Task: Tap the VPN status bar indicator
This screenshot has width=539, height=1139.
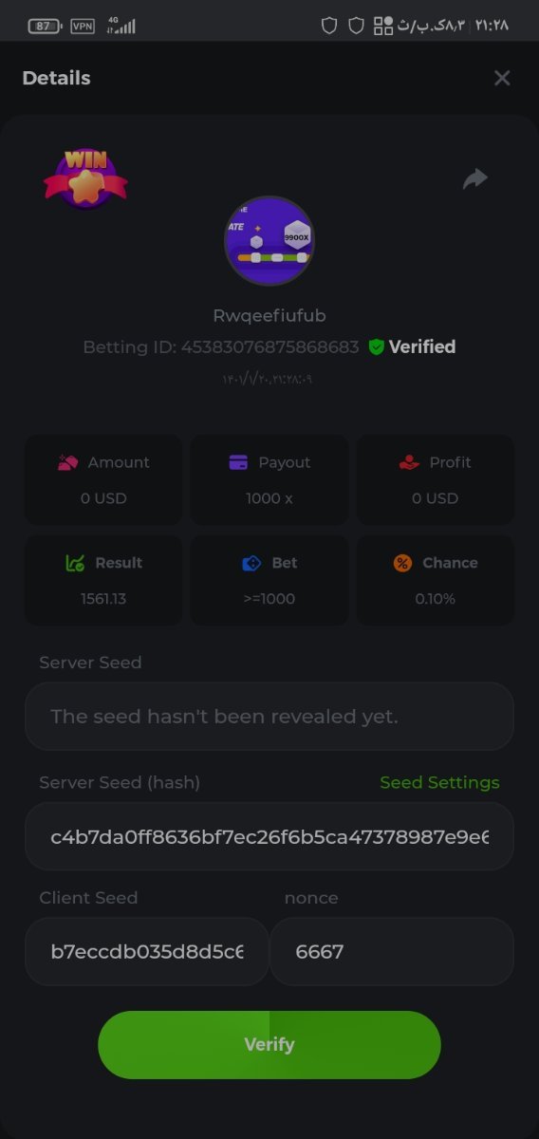Action: coord(83,26)
